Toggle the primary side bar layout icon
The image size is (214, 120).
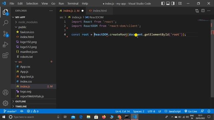pyautogui.click(x=163, y=3)
